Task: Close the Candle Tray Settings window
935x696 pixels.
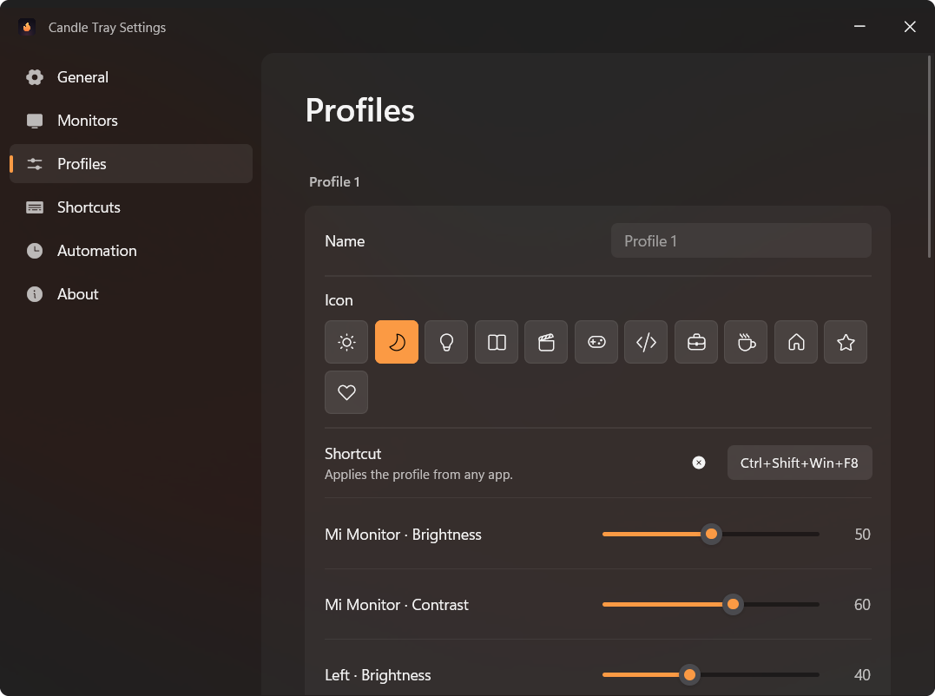Action: [909, 27]
